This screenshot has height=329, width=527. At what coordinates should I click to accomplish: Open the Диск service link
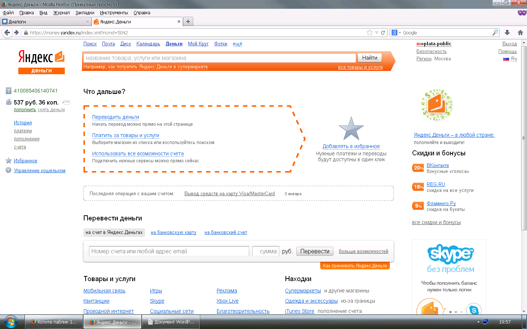[x=126, y=44]
